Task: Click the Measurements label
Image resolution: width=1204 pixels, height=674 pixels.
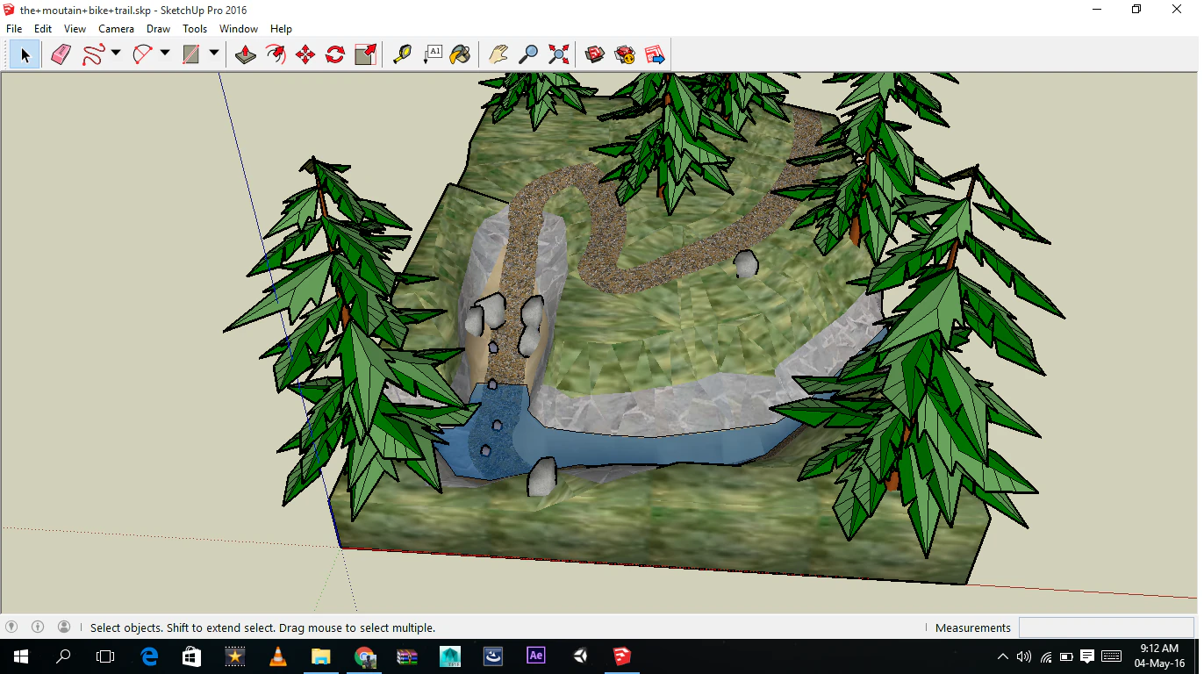Action: 972,627
